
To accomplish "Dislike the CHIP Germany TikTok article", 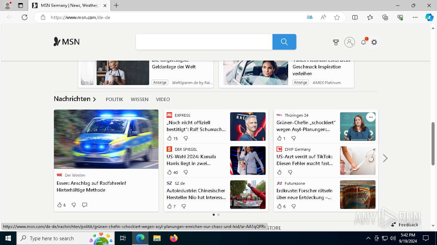I will click(x=290, y=172).
